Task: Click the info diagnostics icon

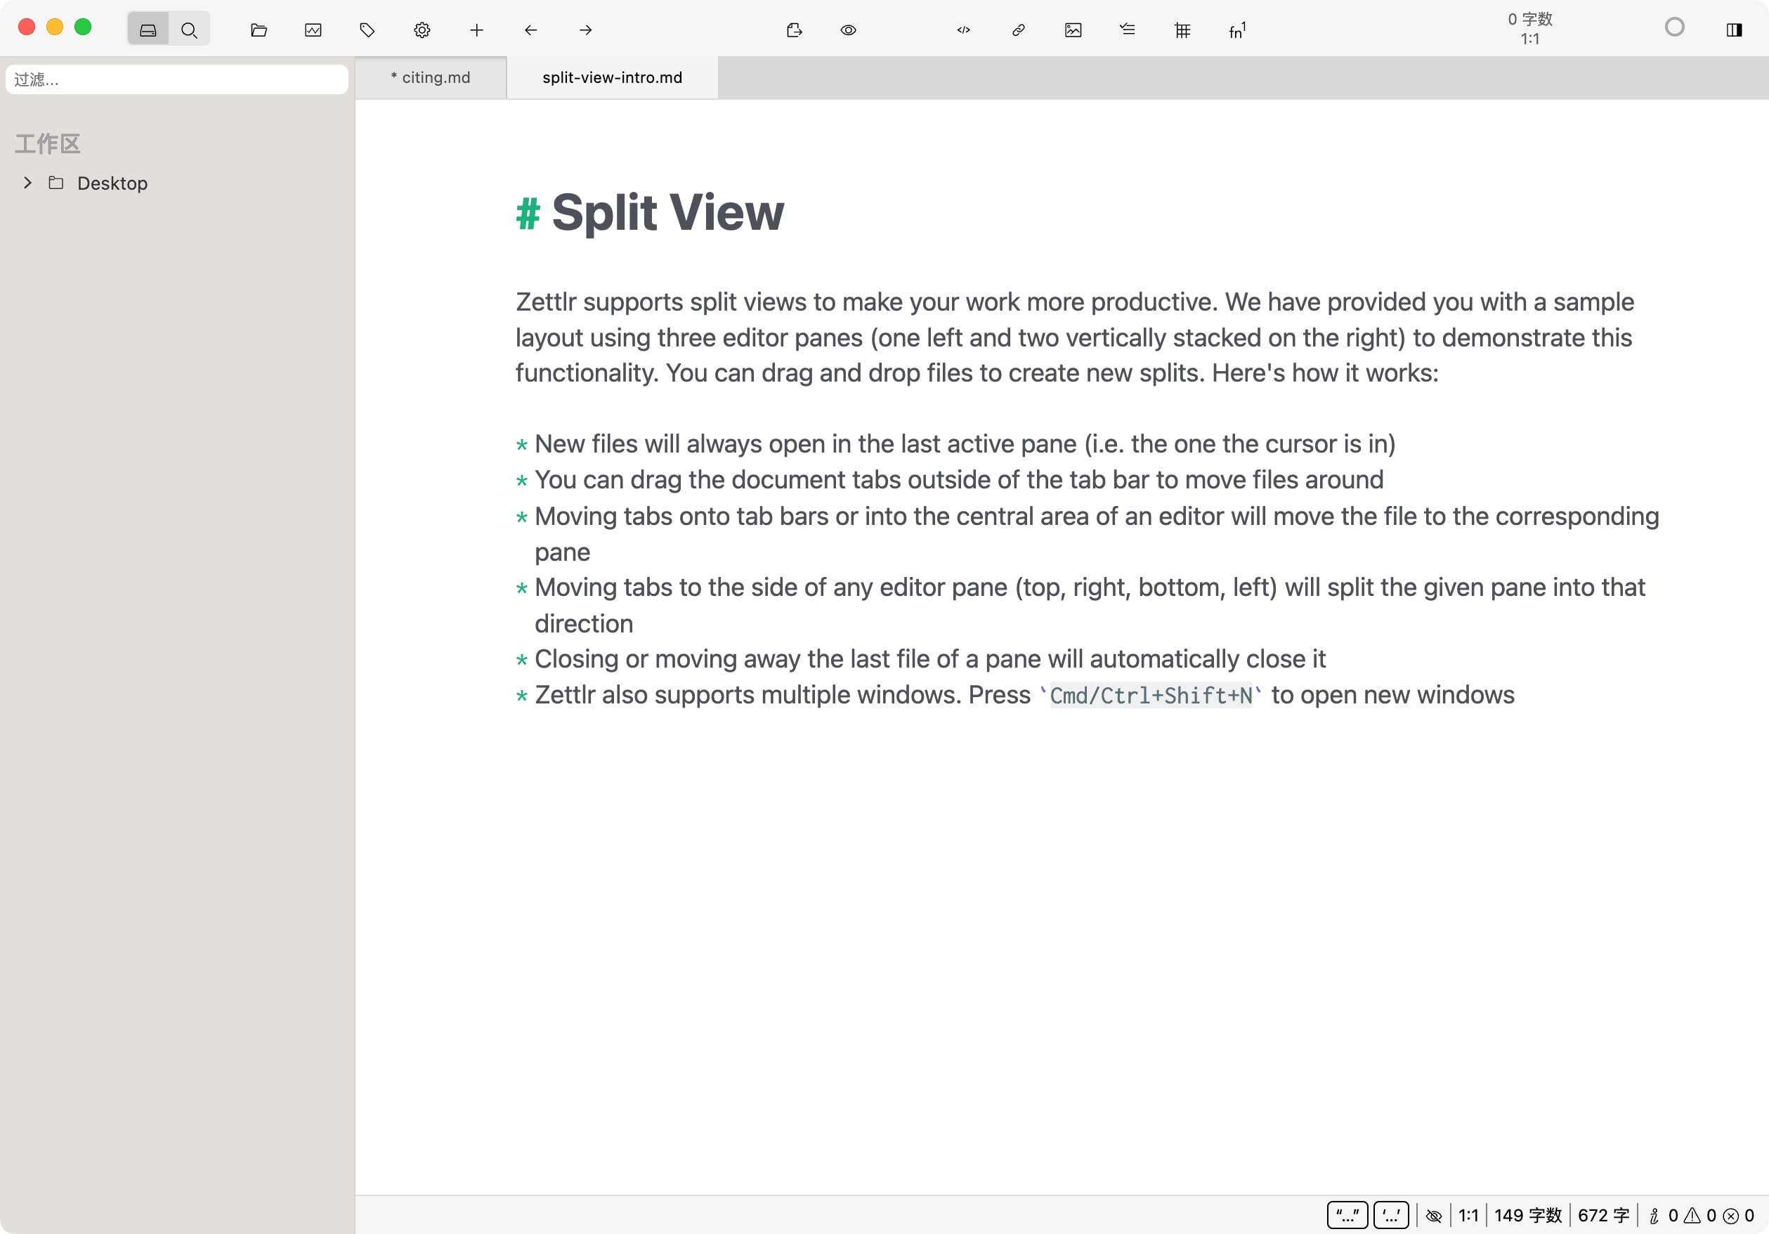Action: [1654, 1216]
